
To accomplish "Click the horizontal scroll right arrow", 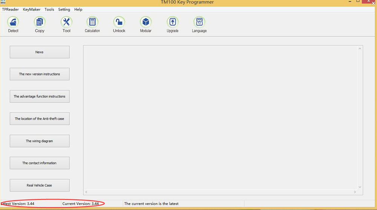I will tap(355, 192).
